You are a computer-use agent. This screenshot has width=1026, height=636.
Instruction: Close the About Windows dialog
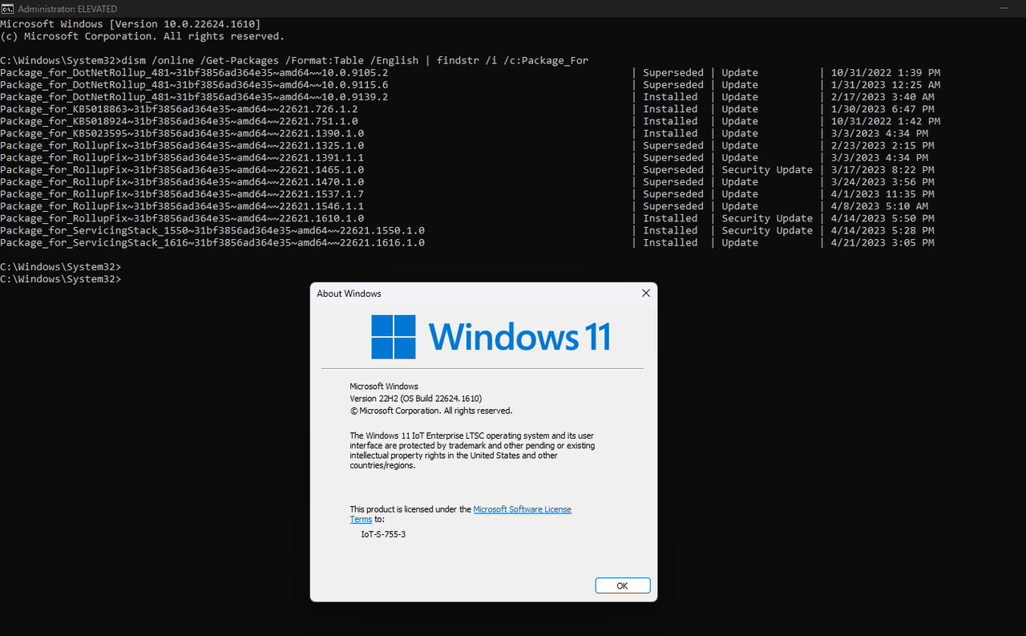646,294
